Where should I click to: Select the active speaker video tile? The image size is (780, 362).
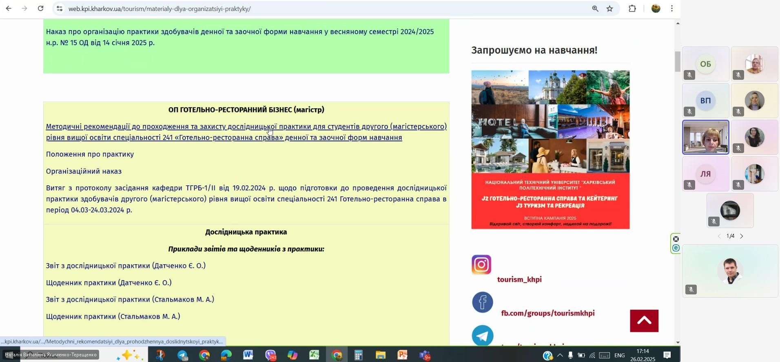coord(705,137)
